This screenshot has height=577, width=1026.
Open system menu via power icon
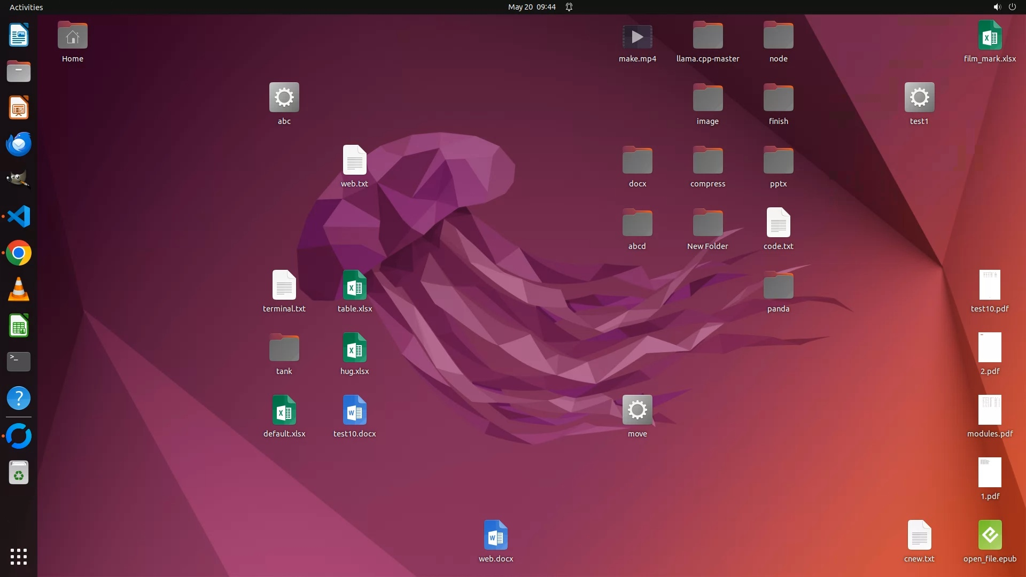pyautogui.click(x=1012, y=7)
